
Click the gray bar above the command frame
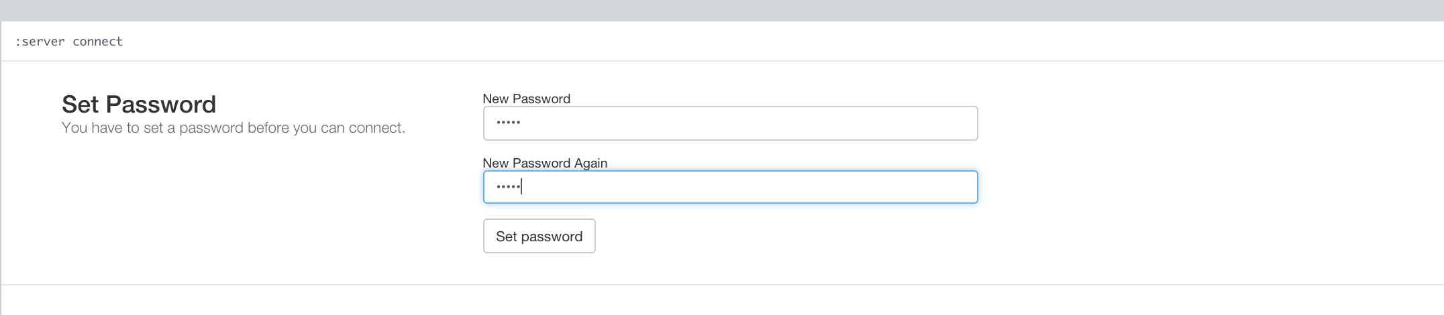pos(722,10)
